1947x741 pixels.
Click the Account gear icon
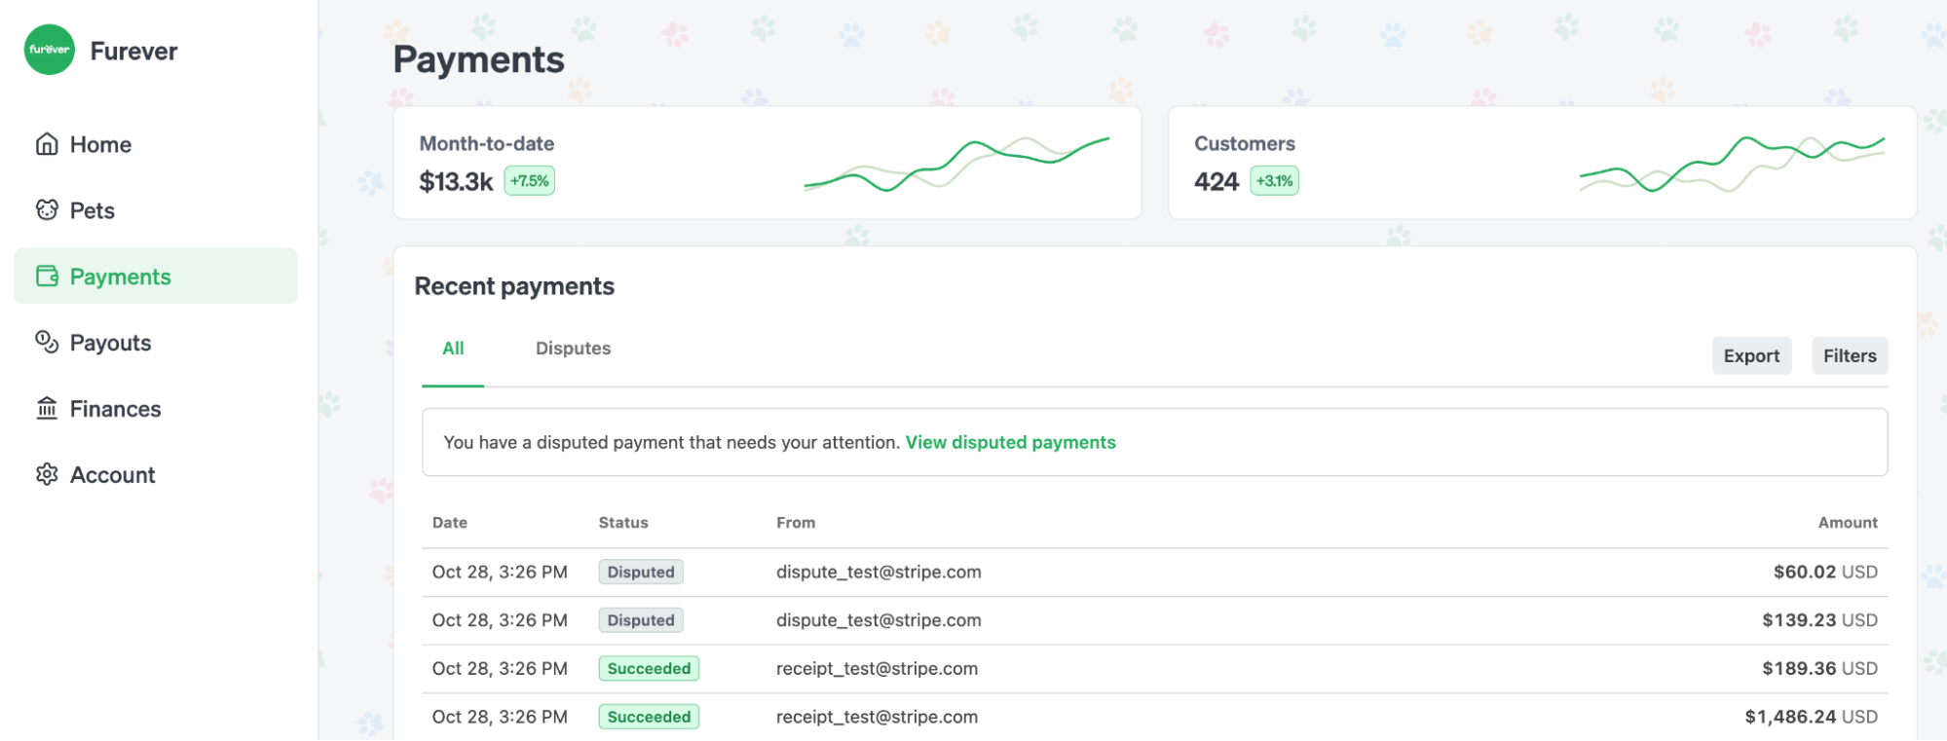tap(47, 474)
